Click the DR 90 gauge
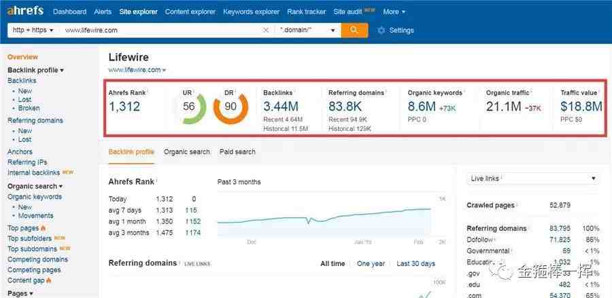Image resolution: width=612 pixels, height=298 pixels. [x=231, y=107]
